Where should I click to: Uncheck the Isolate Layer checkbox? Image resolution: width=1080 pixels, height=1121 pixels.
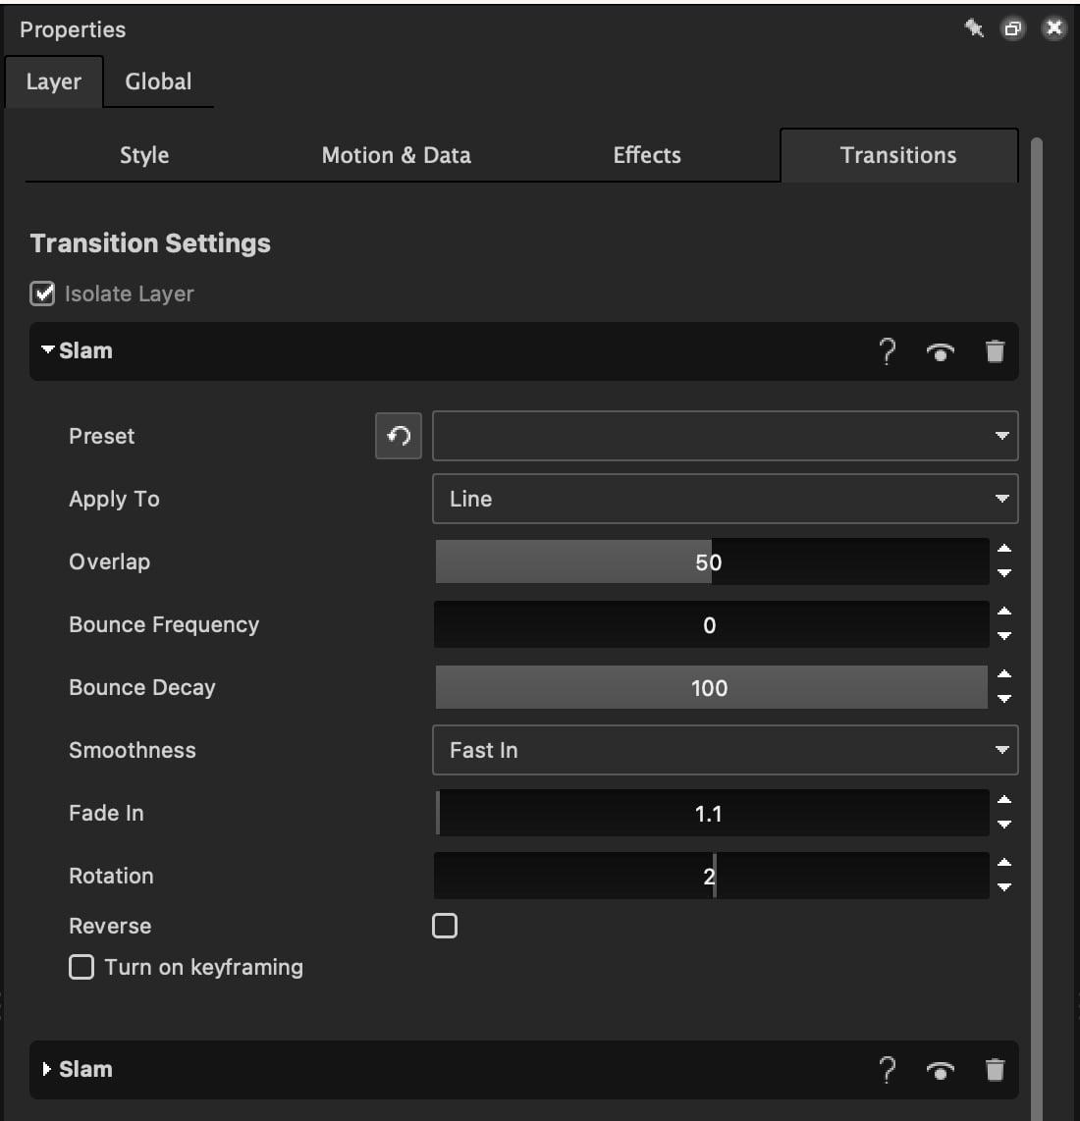[x=42, y=294]
